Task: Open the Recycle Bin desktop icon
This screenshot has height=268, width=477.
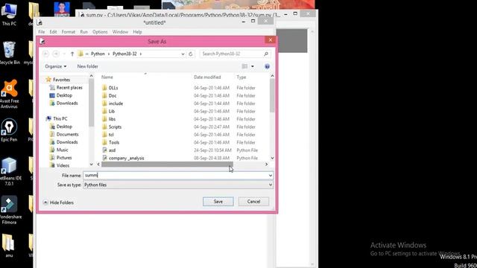Action: click(x=9, y=53)
